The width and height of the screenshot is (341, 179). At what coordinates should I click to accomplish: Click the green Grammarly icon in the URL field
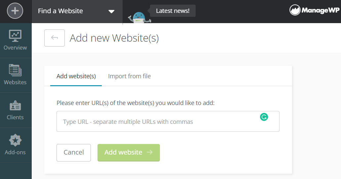click(x=264, y=117)
